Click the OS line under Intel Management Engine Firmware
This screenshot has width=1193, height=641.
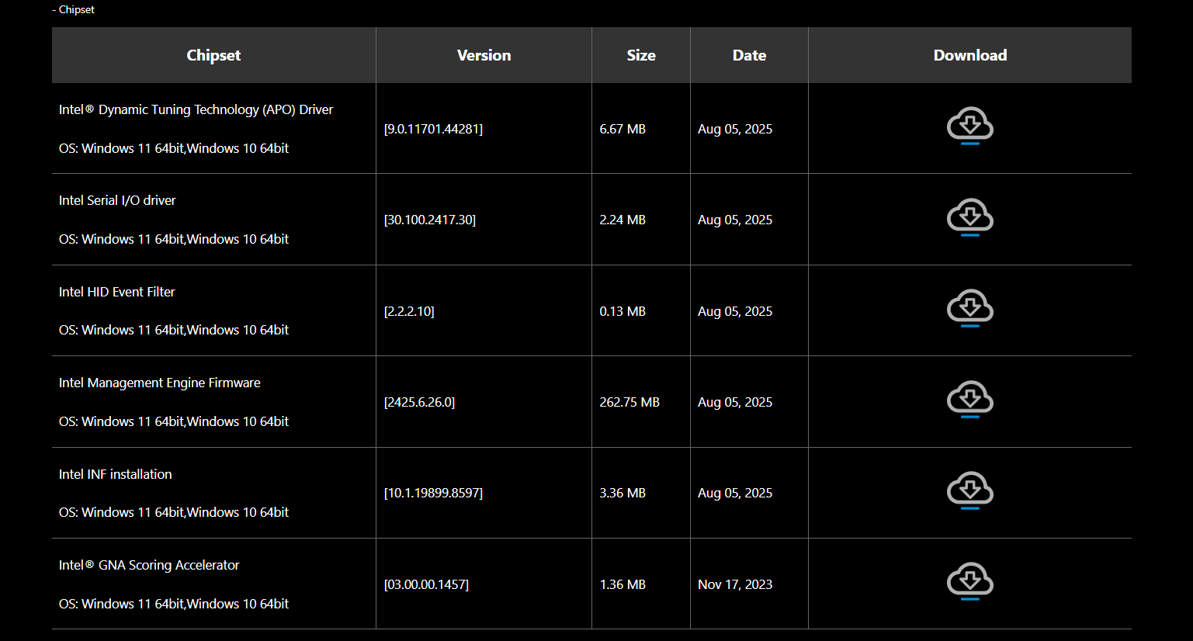pyautogui.click(x=174, y=421)
